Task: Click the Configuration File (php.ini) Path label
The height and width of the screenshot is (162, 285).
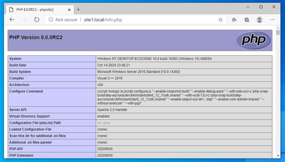Action: (35, 123)
